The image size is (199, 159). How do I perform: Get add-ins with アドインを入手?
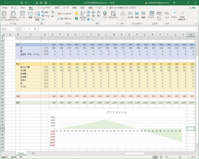pos(65,14)
